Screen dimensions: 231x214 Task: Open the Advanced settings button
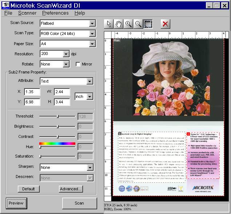pyautogui.click(x=71, y=189)
